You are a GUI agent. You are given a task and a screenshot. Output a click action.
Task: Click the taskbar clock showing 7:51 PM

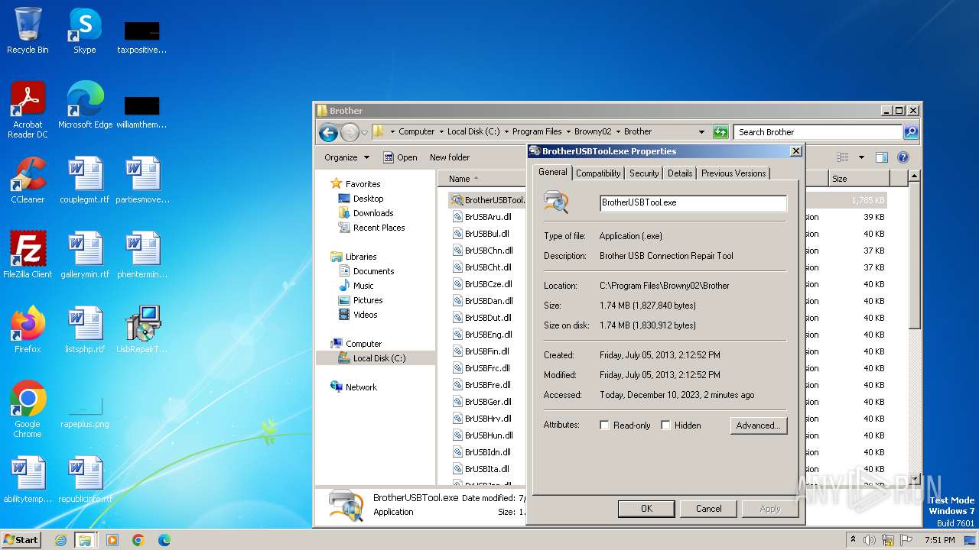[x=939, y=540]
